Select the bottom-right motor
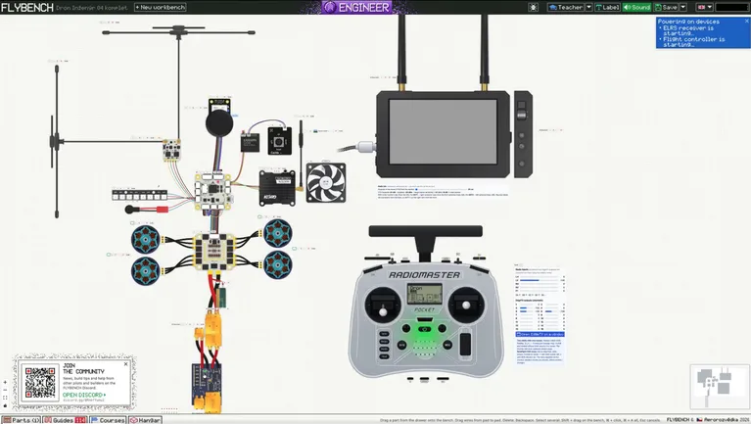Screen dimensions: 751x424 coord(278,265)
